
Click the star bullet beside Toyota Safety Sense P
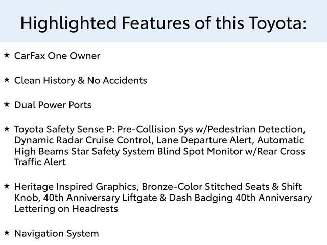(7, 129)
